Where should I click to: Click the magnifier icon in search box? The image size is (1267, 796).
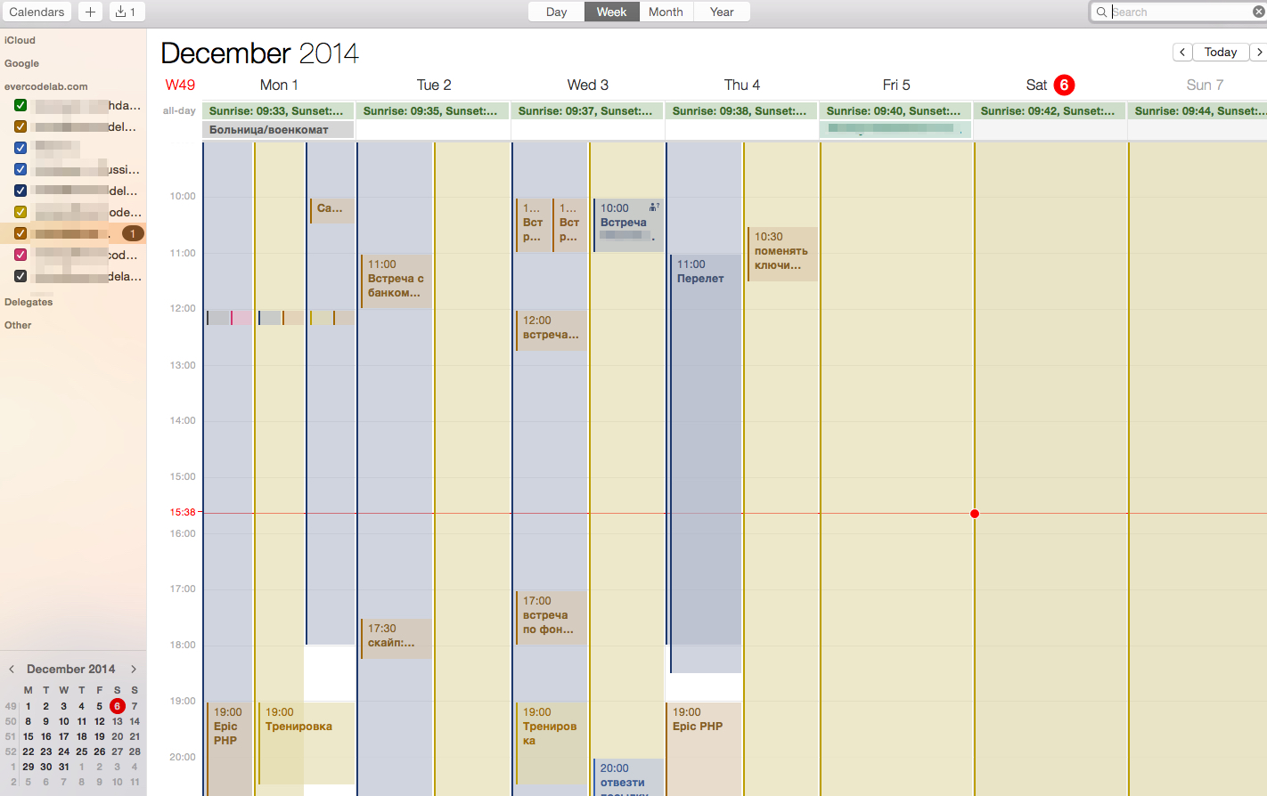(1102, 12)
